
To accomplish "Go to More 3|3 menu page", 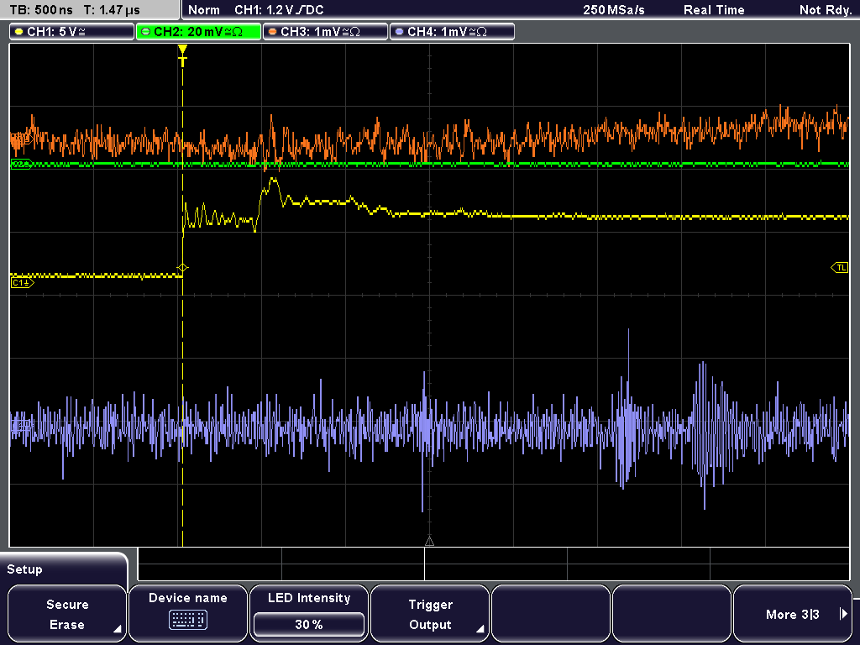I will point(793,614).
